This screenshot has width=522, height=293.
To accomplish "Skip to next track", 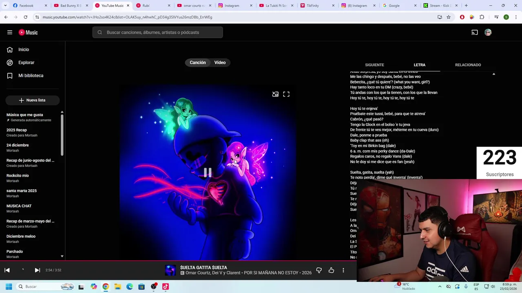I will coord(37,270).
